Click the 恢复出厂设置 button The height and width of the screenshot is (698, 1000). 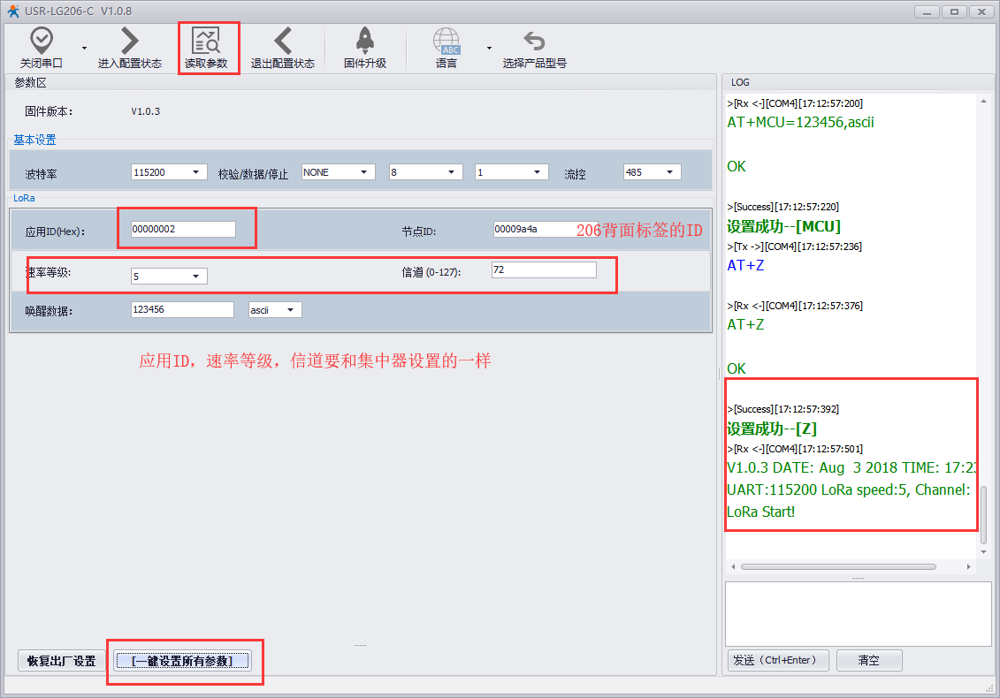61,661
